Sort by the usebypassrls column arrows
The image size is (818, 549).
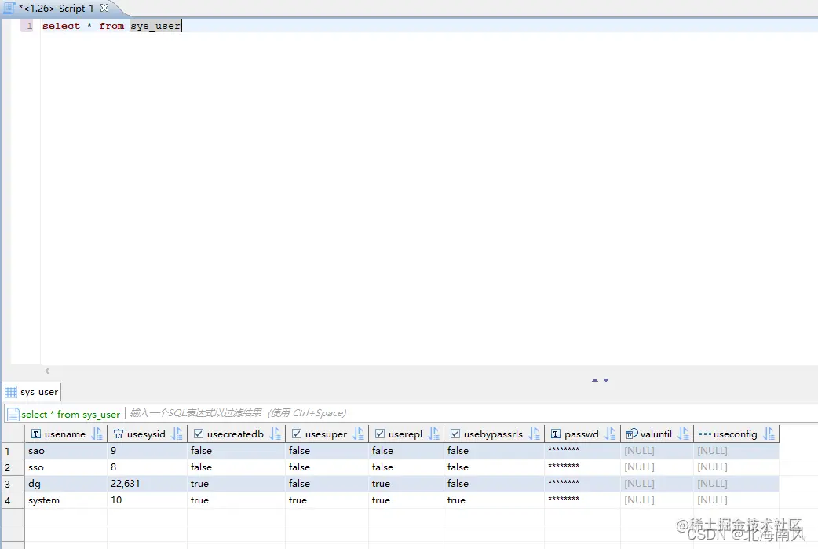[534, 434]
